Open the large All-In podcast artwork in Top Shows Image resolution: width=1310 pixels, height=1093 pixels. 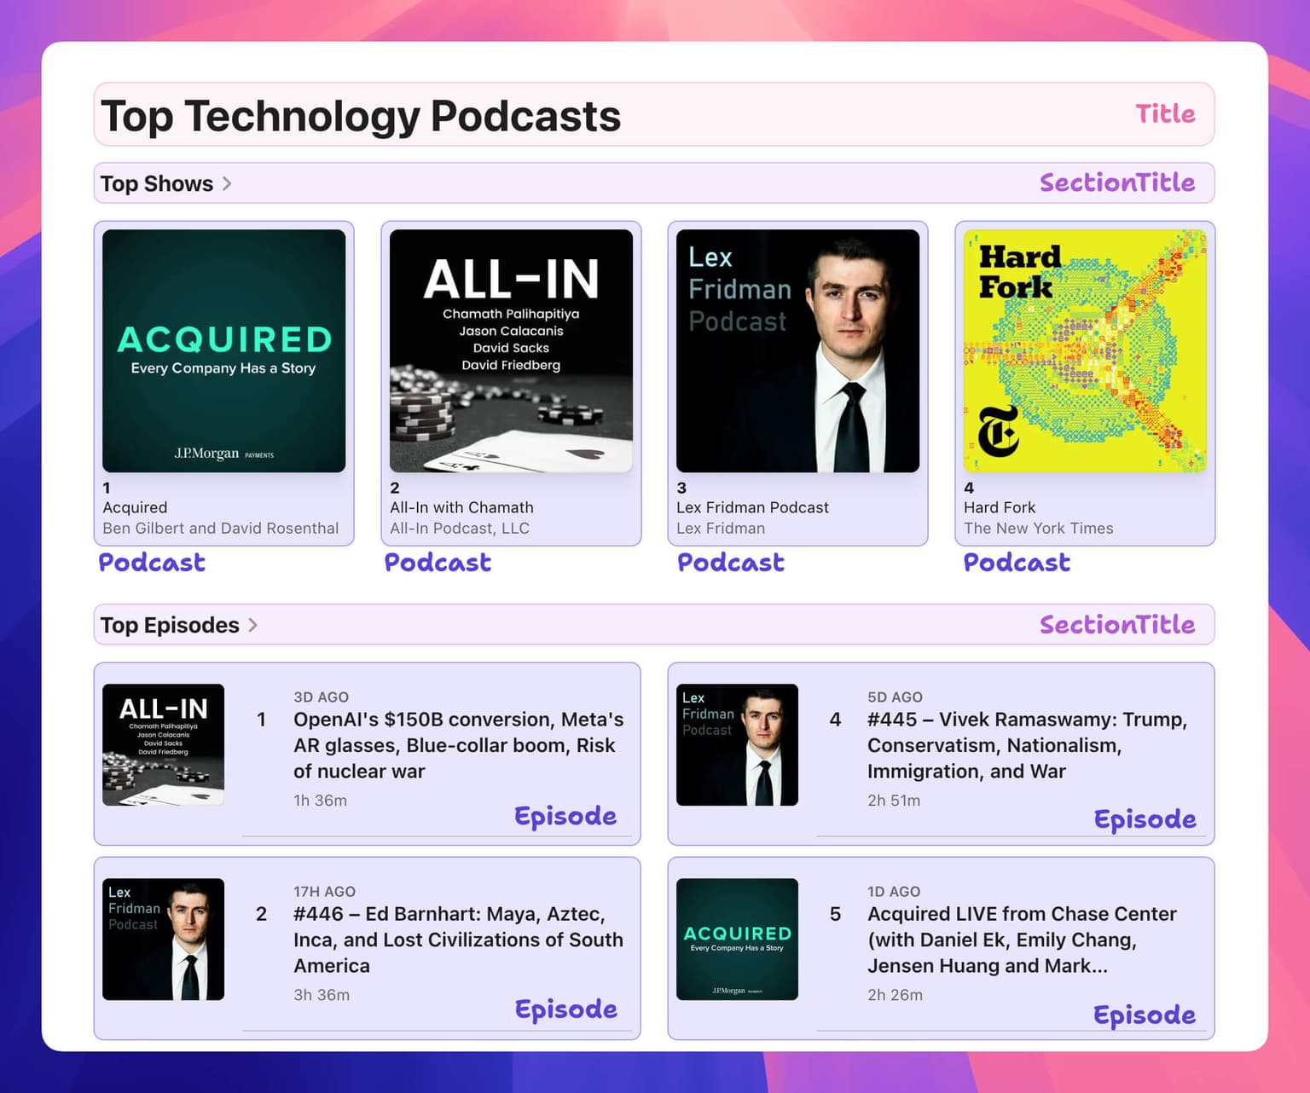pyautogui.click(x=511, y=350)
